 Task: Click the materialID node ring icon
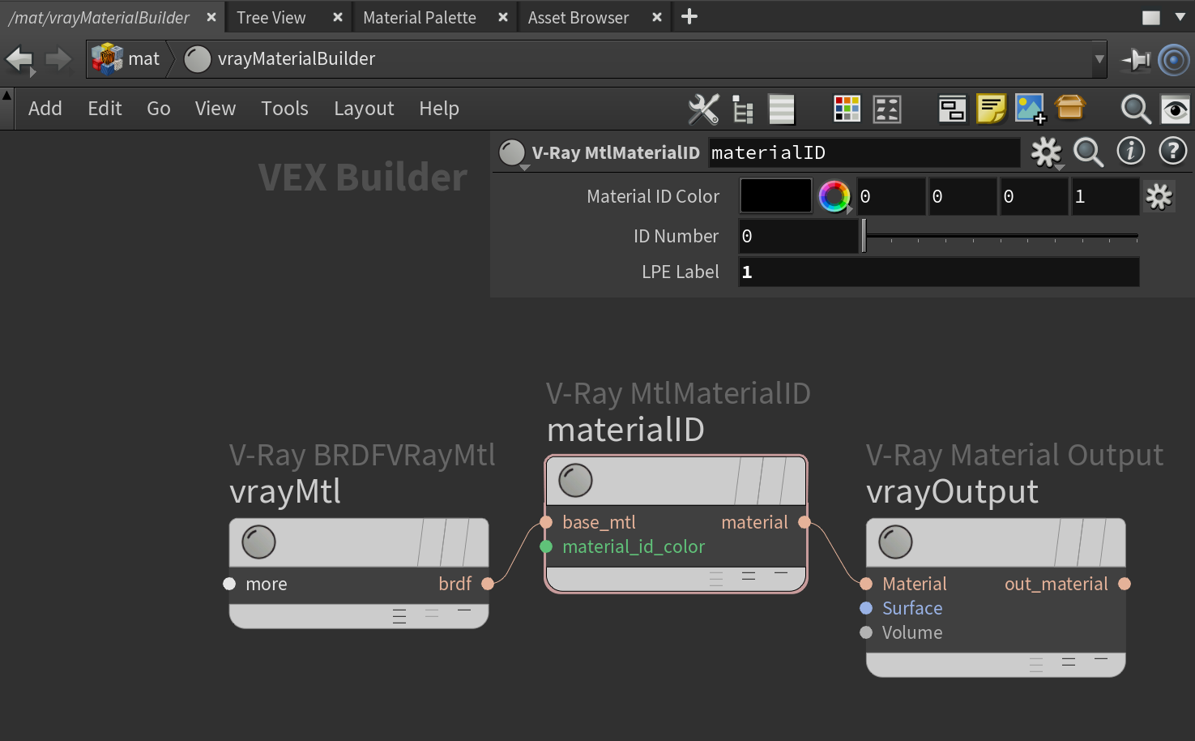576,480
